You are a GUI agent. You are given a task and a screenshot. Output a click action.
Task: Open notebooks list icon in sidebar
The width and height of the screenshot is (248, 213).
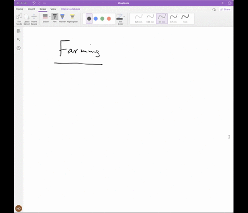coord(19,31)
